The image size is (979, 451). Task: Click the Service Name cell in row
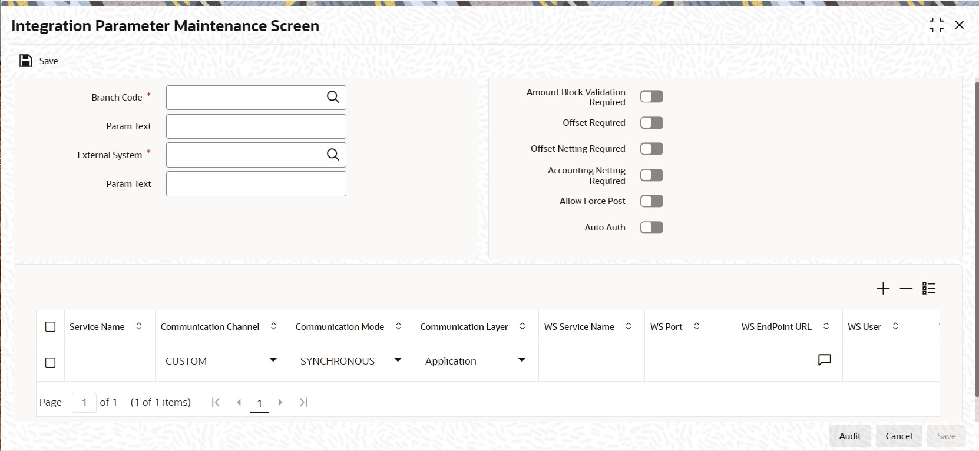pyautogui.click(x=110, y=362)
